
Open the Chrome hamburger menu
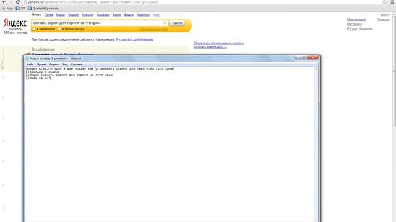tap(392, 2)
